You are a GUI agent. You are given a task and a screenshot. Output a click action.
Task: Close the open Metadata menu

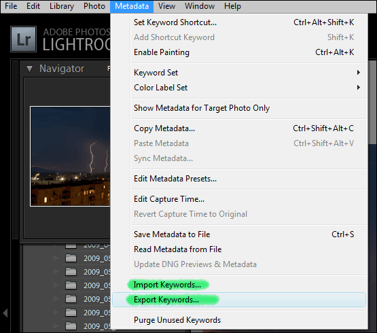coord(132,6)
